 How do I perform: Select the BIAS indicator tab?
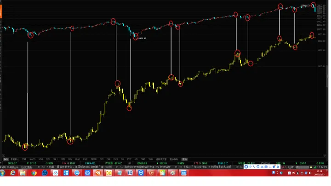point(78,159)
